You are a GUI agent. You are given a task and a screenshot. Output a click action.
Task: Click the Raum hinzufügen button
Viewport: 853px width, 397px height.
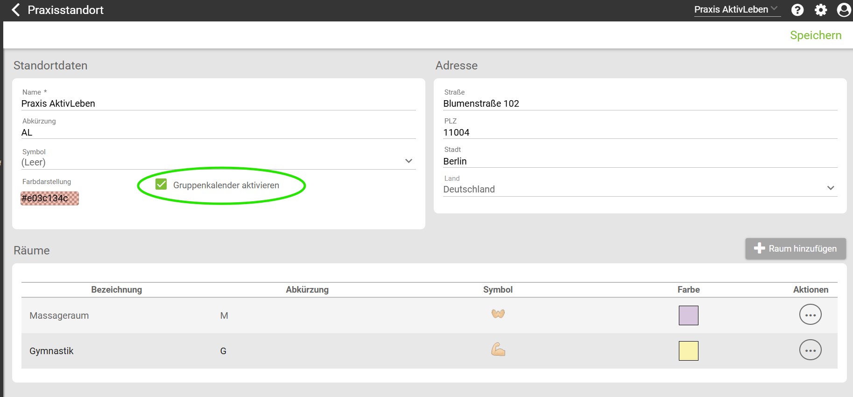pyautogui.click(x=796, y=249)
